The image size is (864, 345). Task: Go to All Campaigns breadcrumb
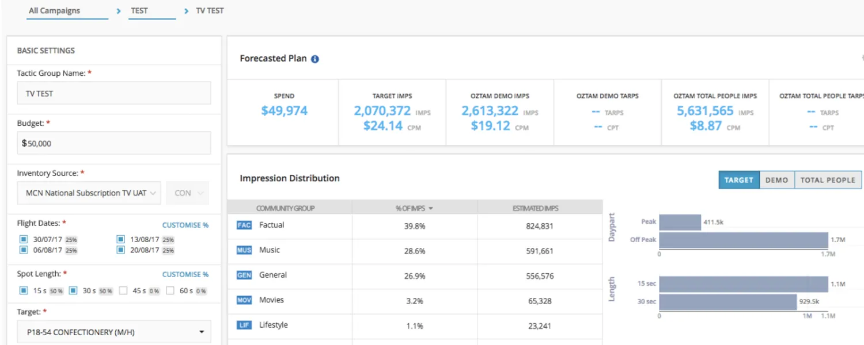click(55, 10)
